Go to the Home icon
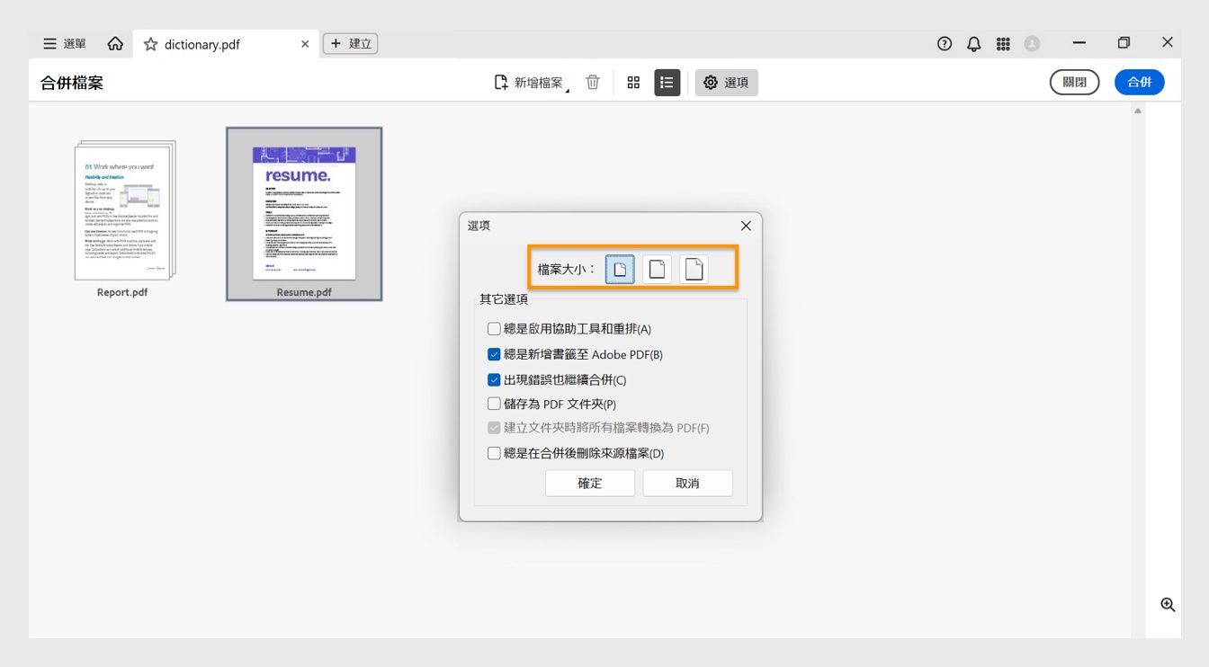This screenshot has height=667, width=1209. pos(115,43)
